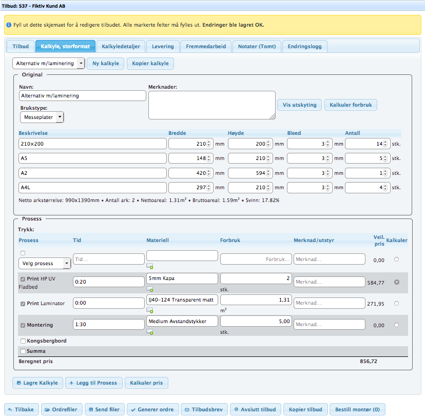Click add-material icon under IJ40-124 Transparent matt
This screenshot has height=419, width=425.
point(150,311)
